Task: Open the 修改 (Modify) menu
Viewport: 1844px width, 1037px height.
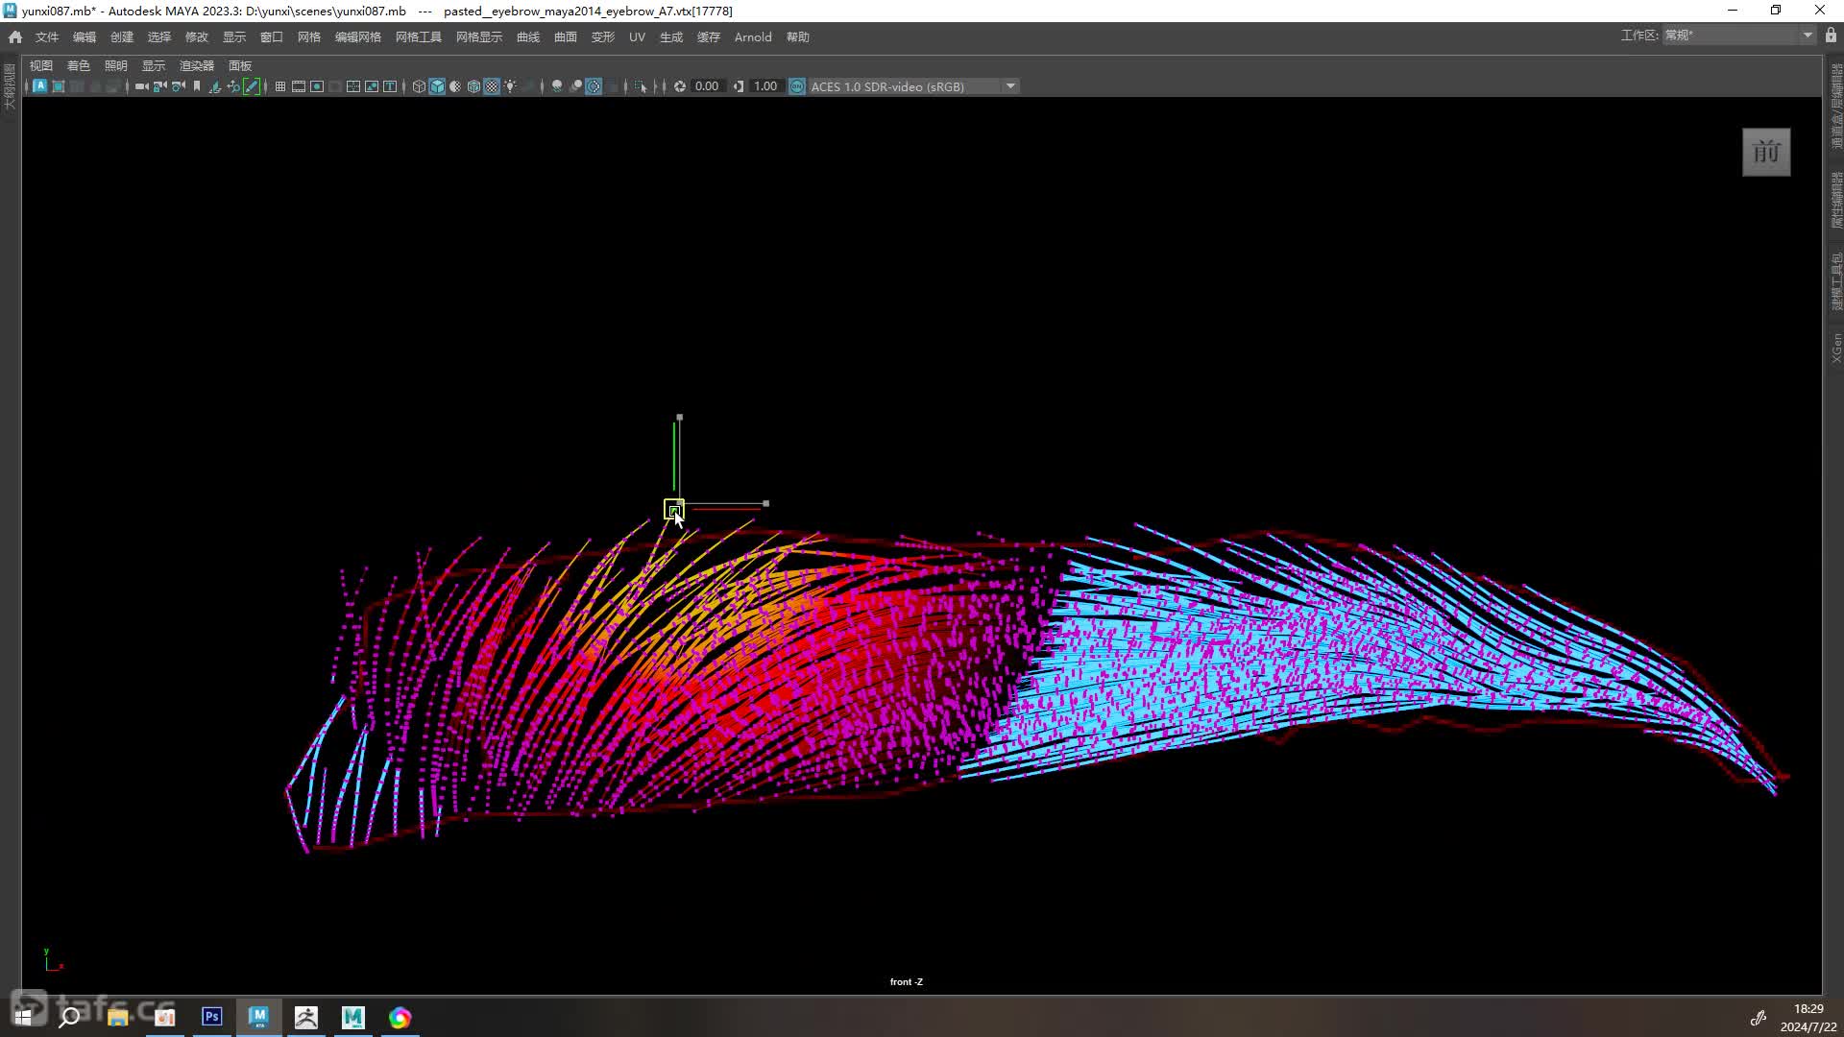Action: click(x=197, y=36)
